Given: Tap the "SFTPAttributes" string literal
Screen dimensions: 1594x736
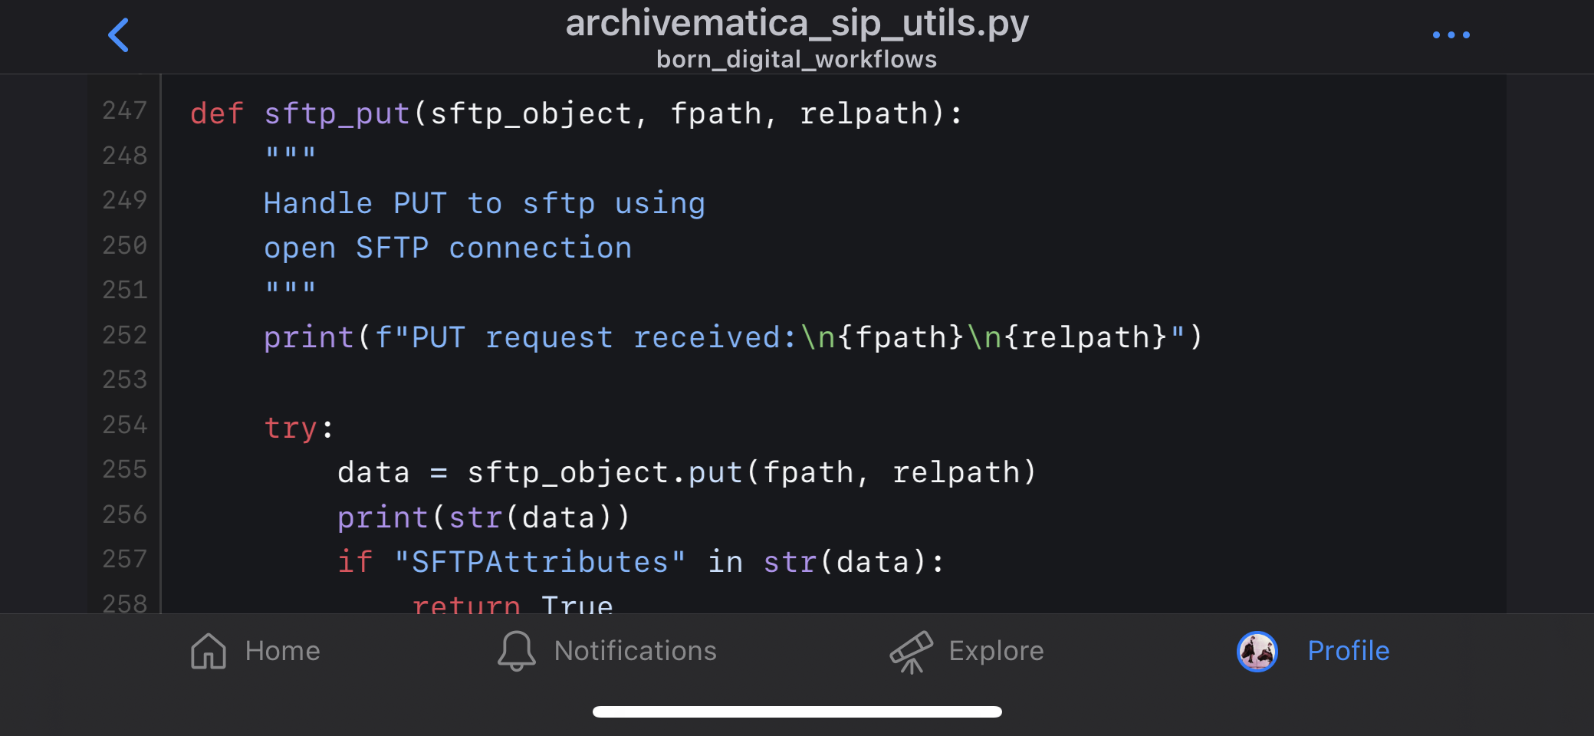Looking at the screenshot, I should click(x=540, y=562).
